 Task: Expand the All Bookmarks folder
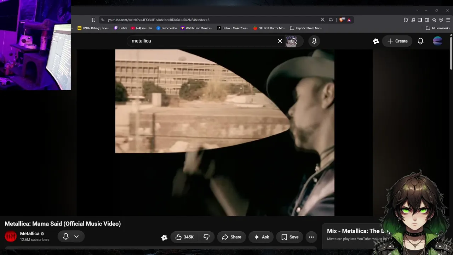(x=438, y=28)
